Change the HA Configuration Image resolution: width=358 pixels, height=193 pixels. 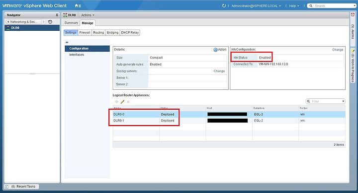coord(338,50)
